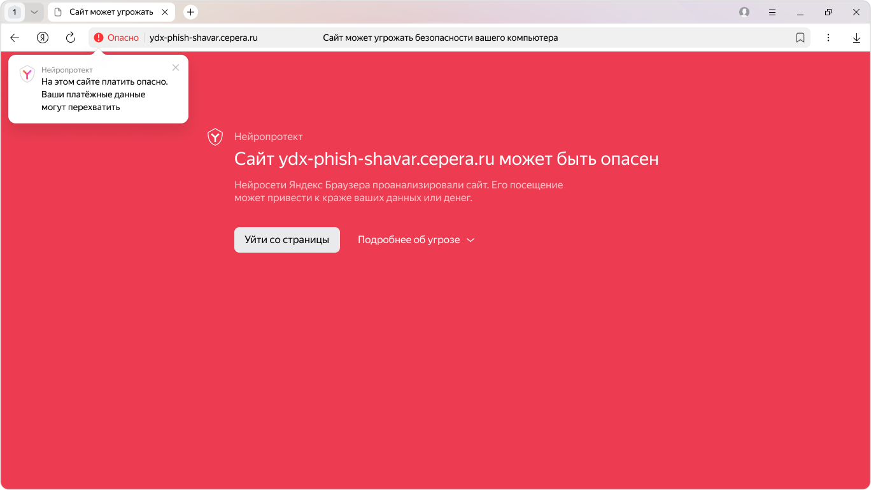The width and height of the screenshot is (871, 490).
Task: Reload the current page
Action: (71, 38)
